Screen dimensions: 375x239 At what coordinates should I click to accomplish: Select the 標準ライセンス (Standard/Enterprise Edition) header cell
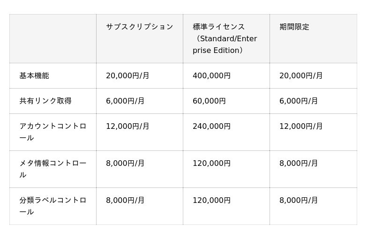(225, 38)
